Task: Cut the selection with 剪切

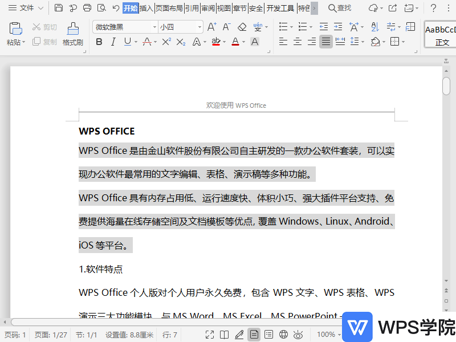Action: click(44, 27)
